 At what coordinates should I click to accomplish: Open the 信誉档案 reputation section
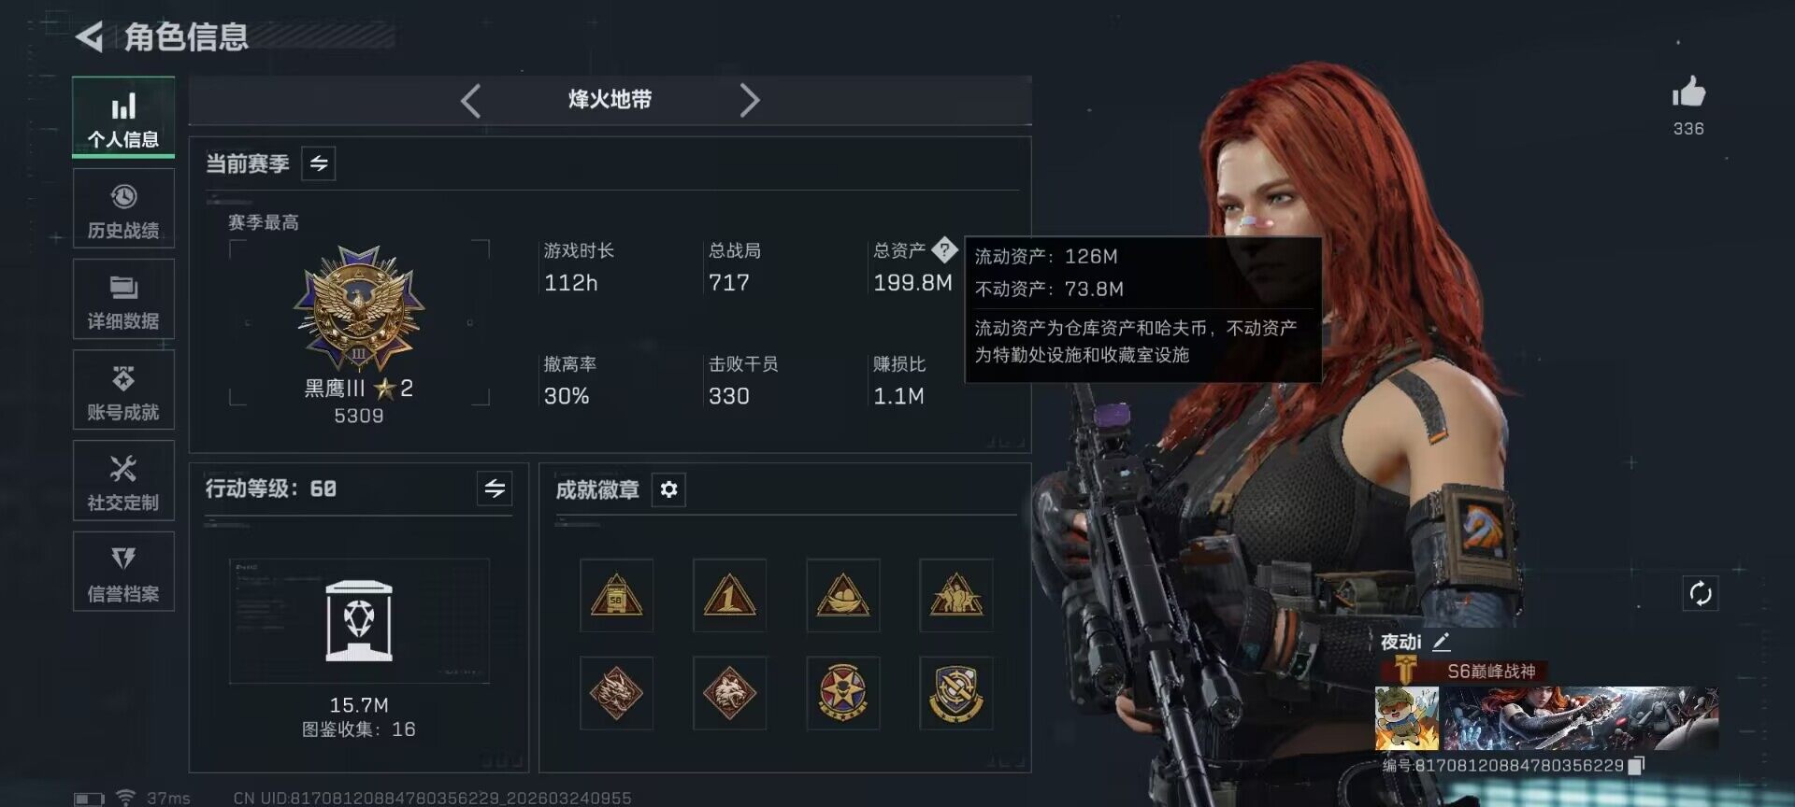123,572
